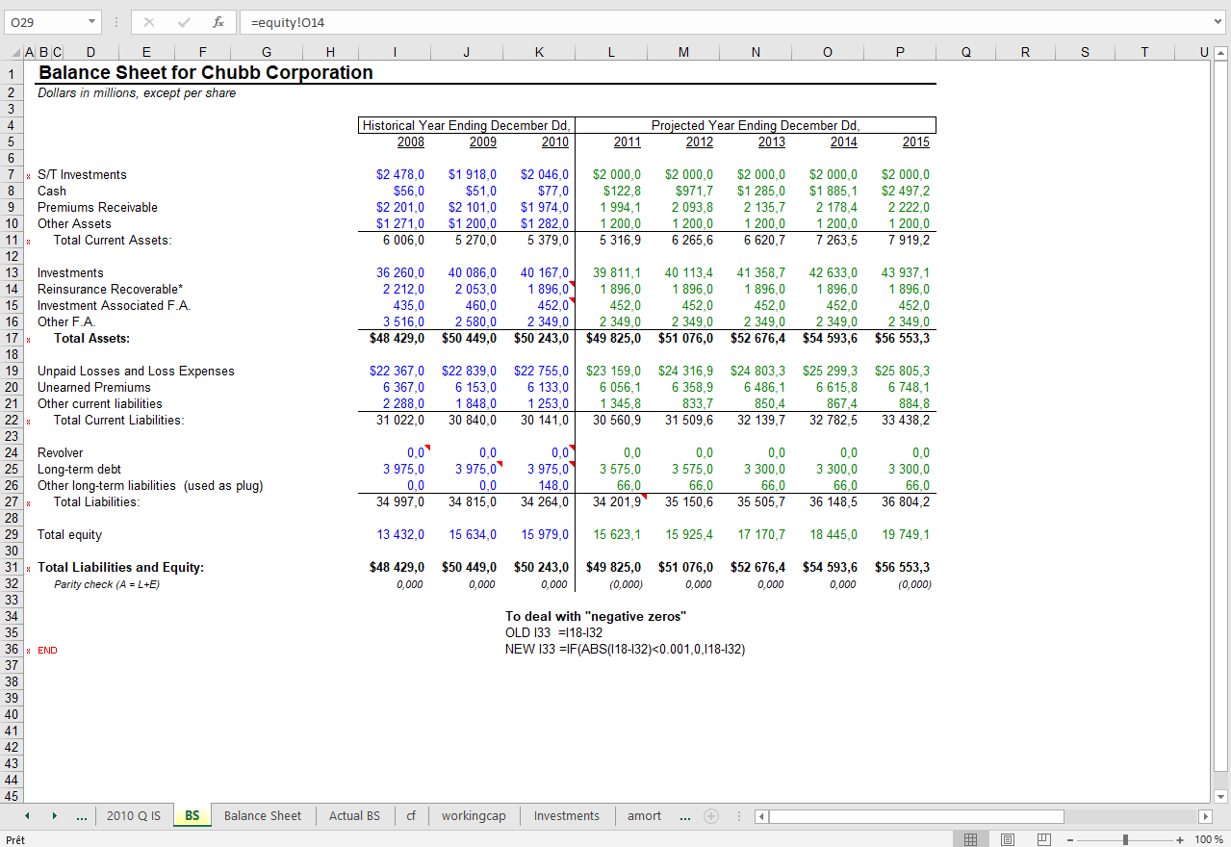
Task: Click horizontal scrollbar left arrow
Action: pyautogui.click(x=760, y=816)
